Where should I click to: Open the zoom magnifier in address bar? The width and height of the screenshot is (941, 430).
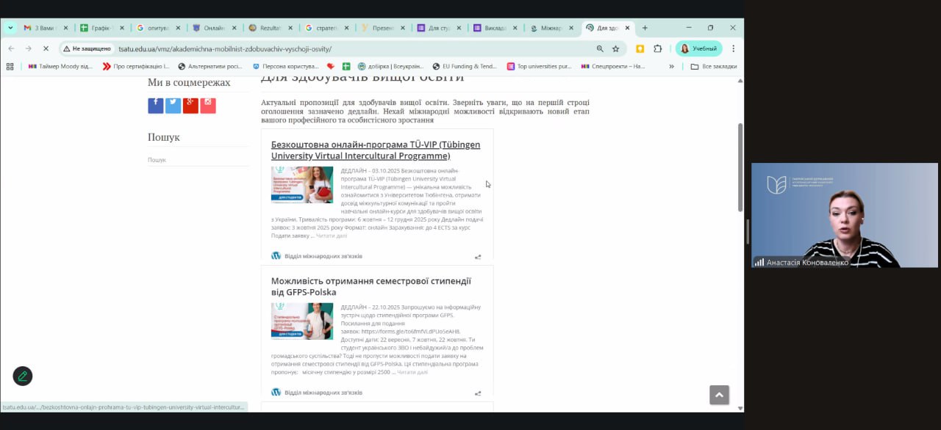pos(600,48)
